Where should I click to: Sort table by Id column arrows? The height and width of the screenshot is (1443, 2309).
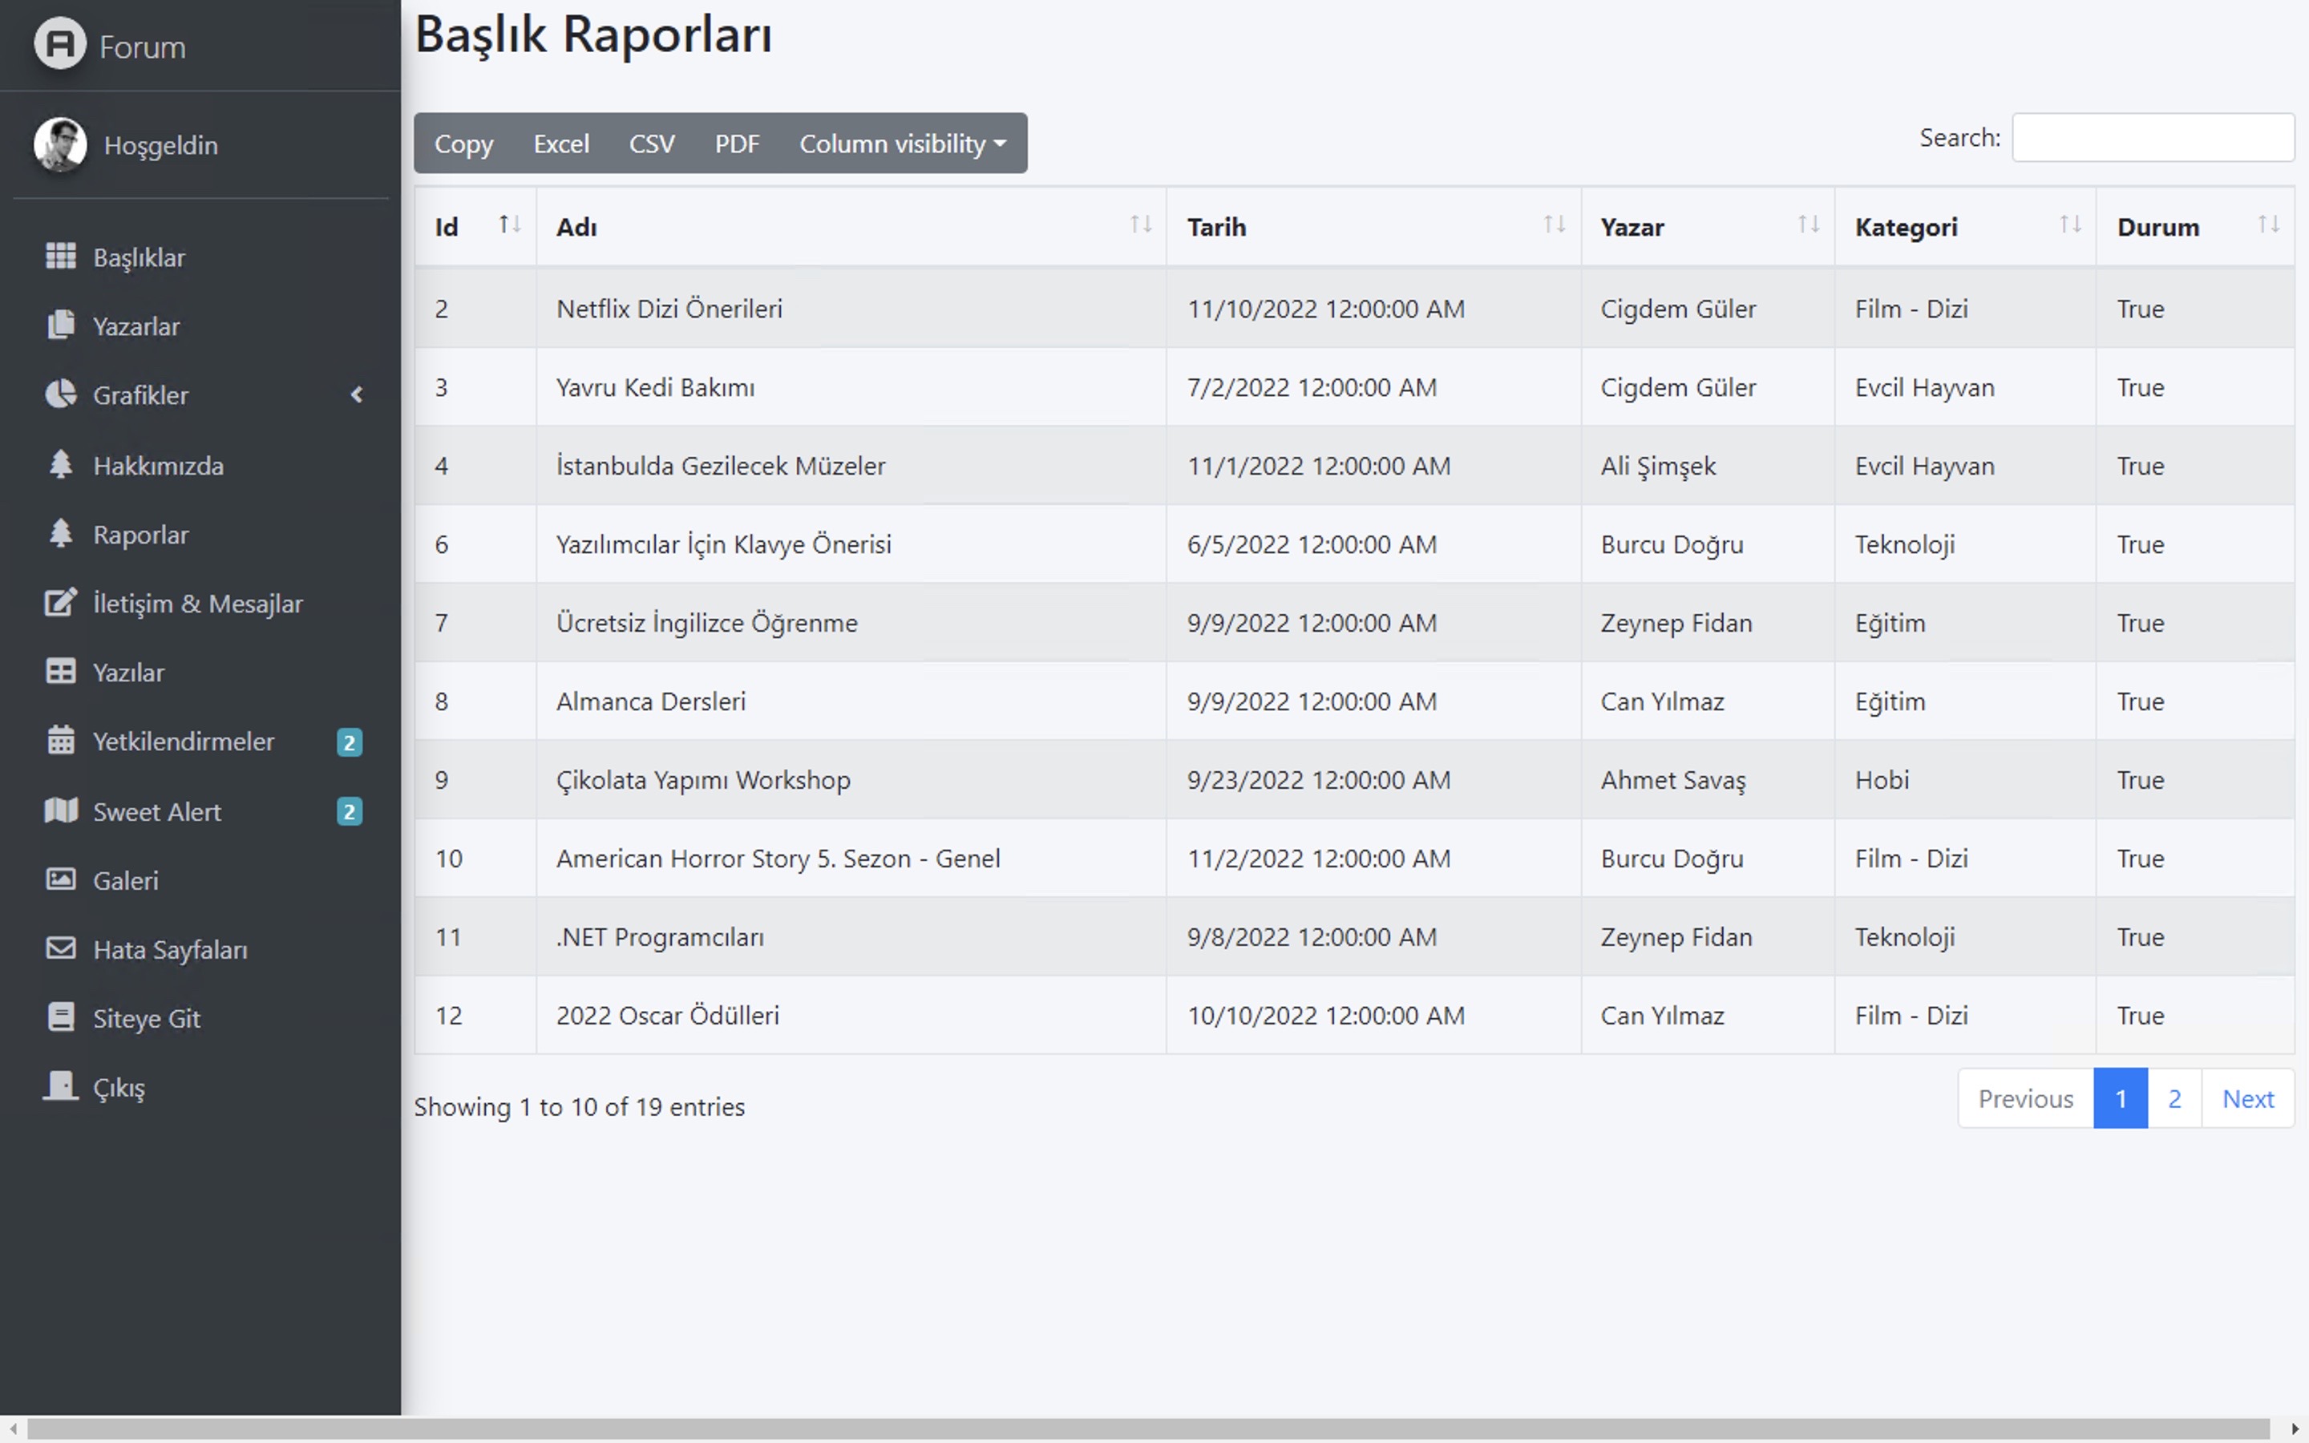pos(510,225)
